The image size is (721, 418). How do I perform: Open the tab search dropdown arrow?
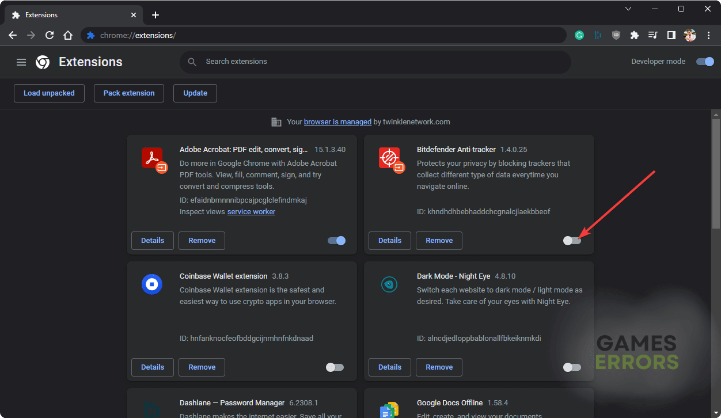(x=628, y=9)
